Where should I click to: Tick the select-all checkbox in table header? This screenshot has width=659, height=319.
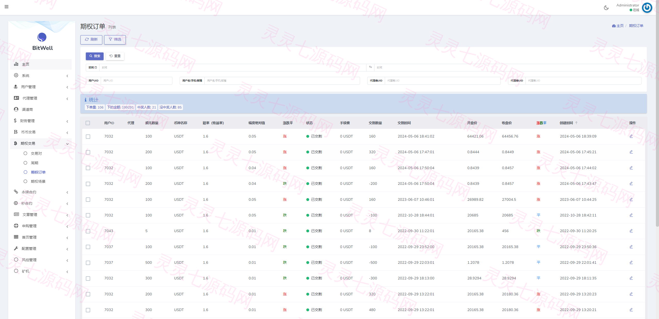point(88,123)
